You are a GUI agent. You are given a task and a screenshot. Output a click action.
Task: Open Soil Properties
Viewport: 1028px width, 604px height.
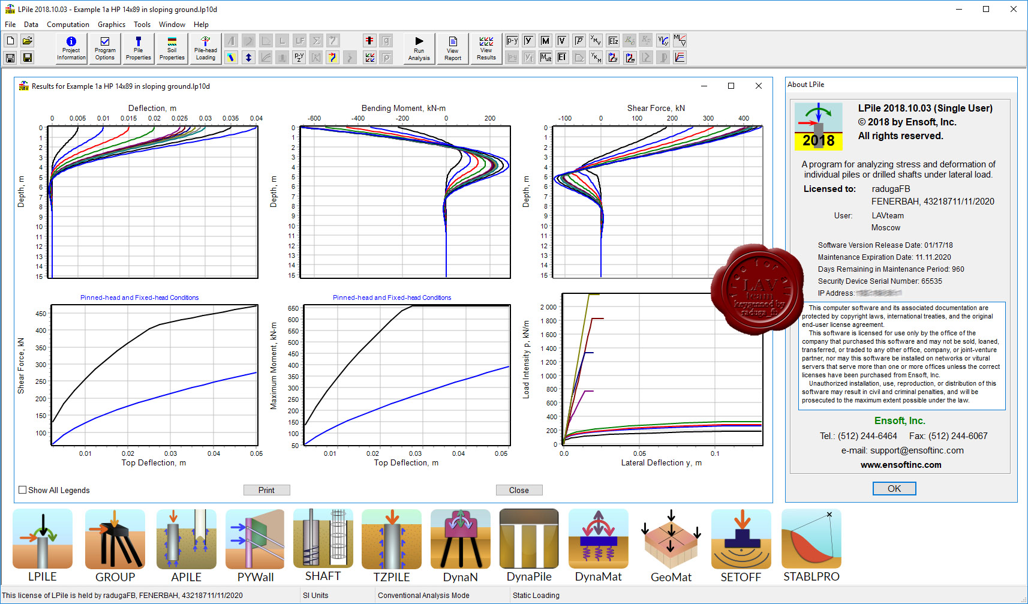172,49
